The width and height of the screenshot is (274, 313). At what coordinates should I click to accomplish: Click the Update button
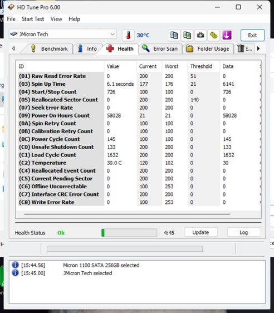200,232
